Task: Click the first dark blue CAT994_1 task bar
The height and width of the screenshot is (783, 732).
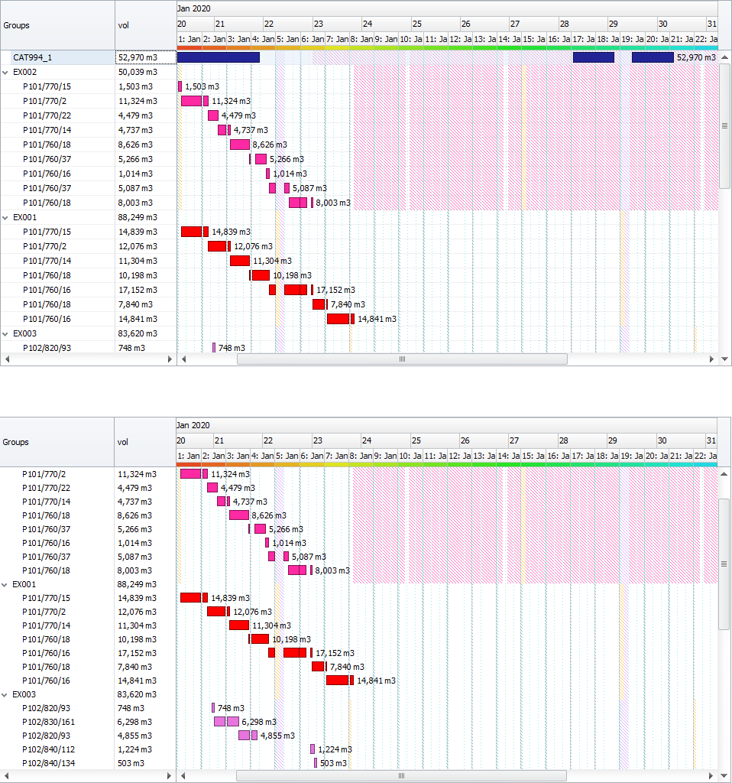Action: click(x=218, y=57)
